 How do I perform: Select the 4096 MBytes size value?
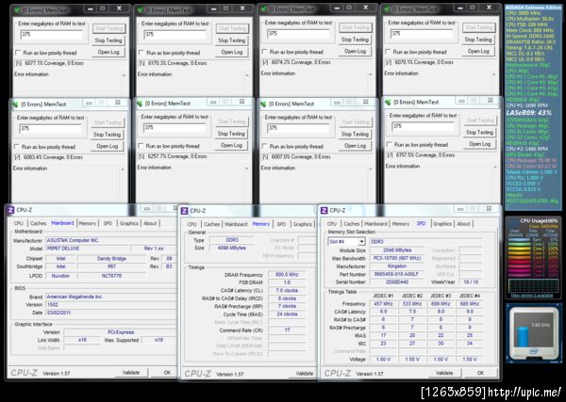232,249
